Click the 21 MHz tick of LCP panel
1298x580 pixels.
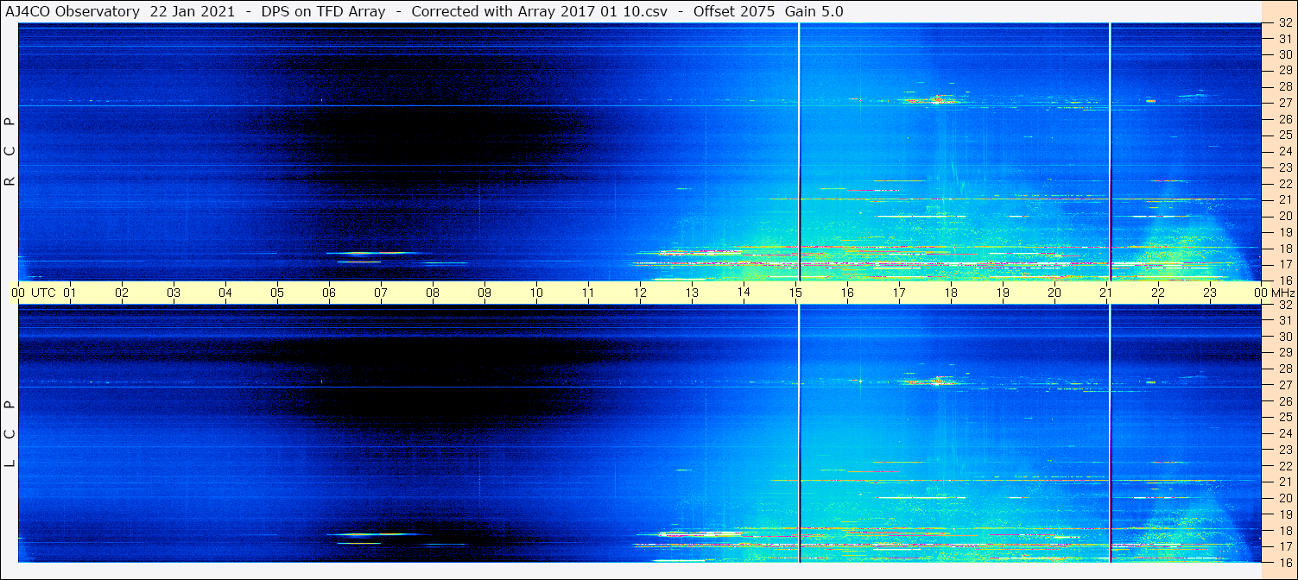point(1284,482)
